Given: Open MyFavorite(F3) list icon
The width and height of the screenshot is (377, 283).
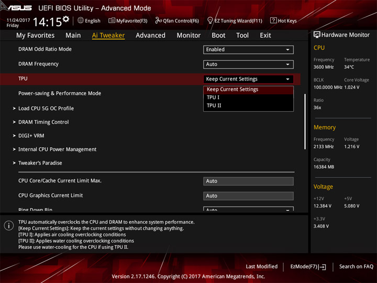Looking at the screenshot, I should (x=112, y=20).
